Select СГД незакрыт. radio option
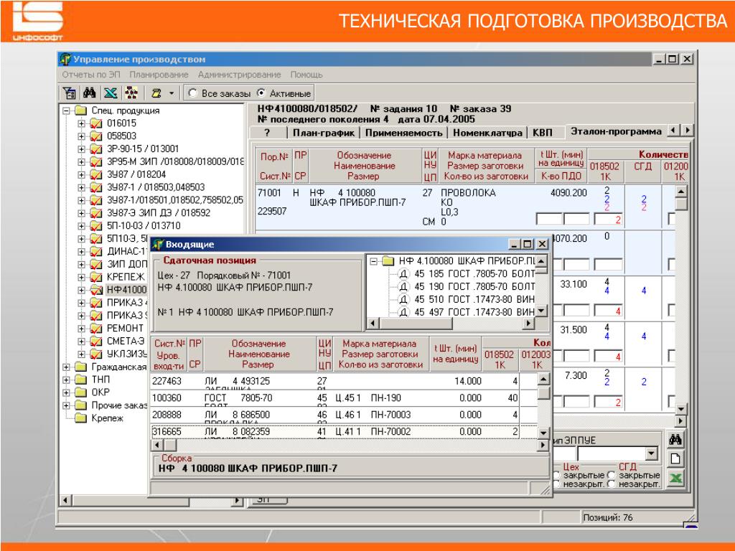 (612, 484)
